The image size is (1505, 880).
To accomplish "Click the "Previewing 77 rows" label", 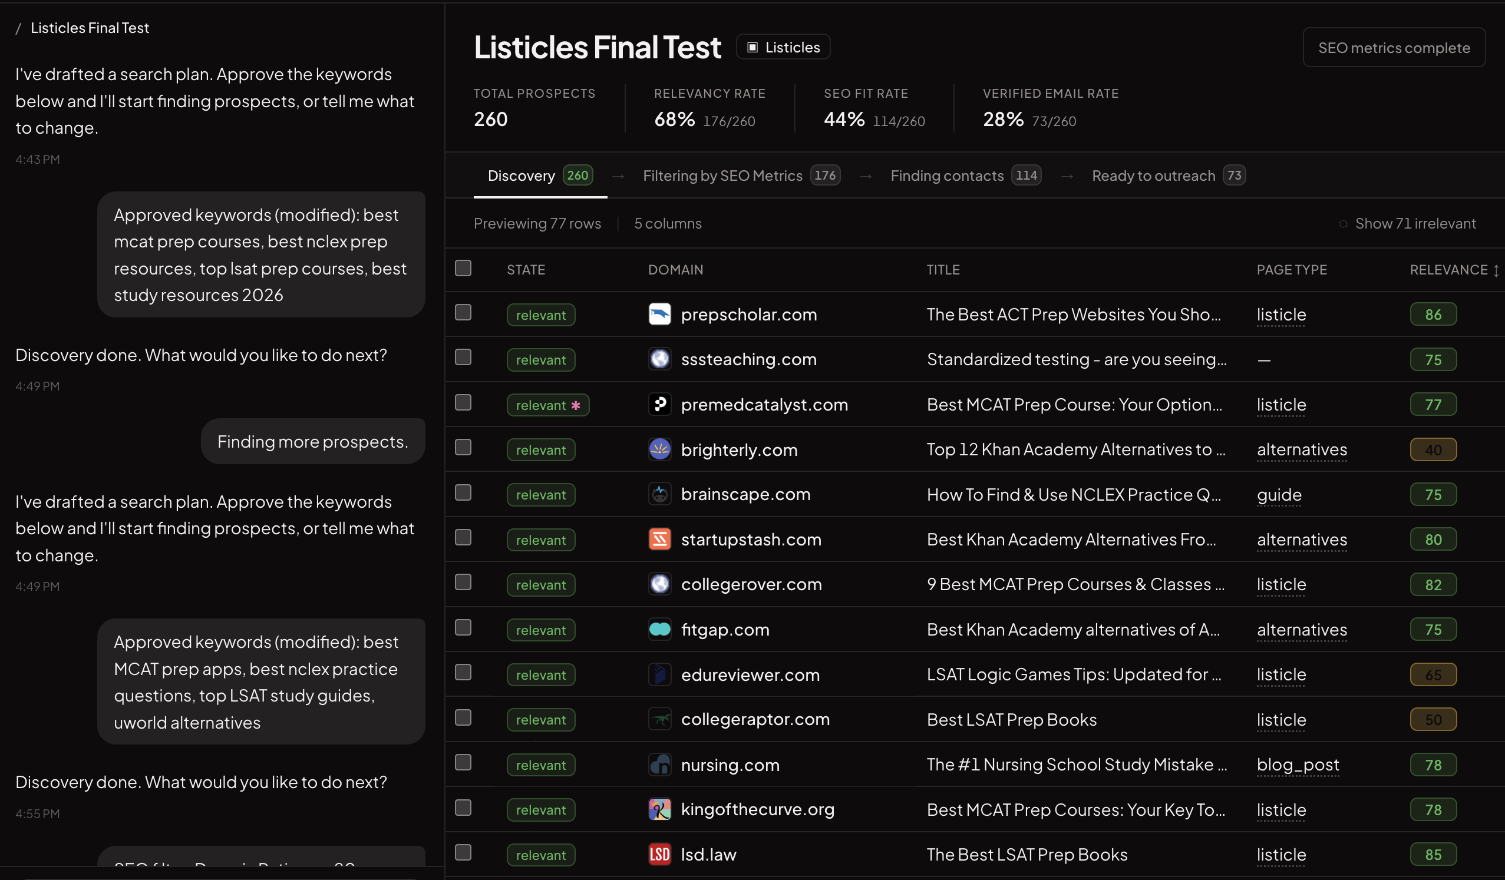I will click(537, 223).
